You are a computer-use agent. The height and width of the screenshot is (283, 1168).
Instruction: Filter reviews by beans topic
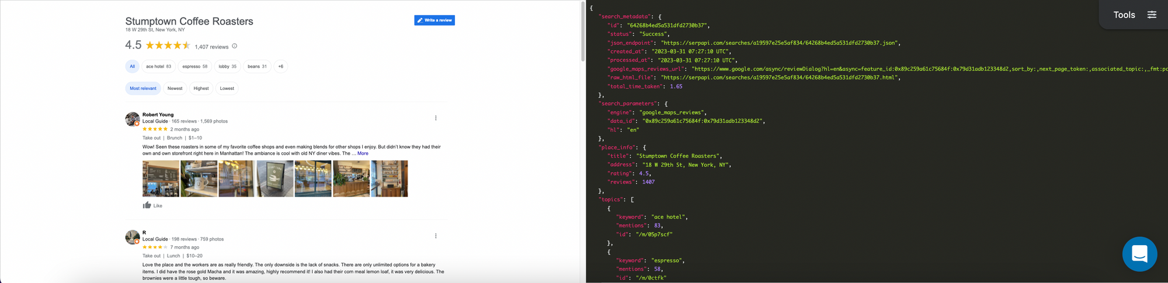(x=257, y=67)
